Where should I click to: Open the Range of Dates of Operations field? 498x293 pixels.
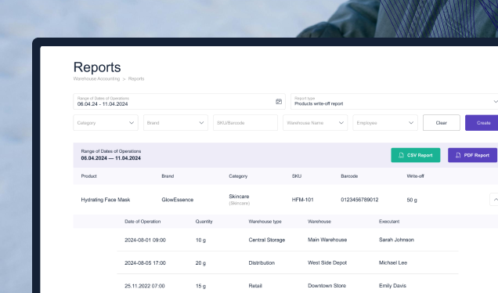coord(179,101)
